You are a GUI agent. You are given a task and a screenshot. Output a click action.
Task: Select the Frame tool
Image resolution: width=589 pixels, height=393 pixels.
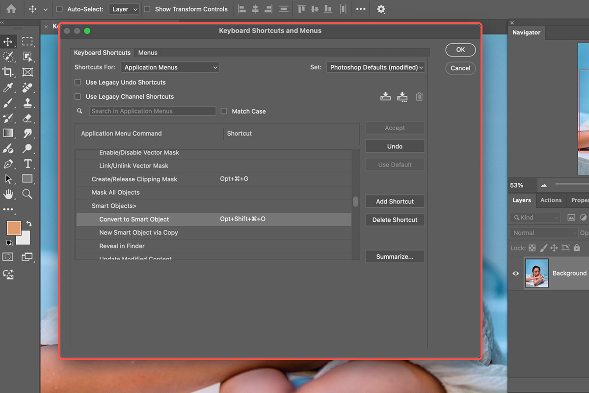pos(27,72)
